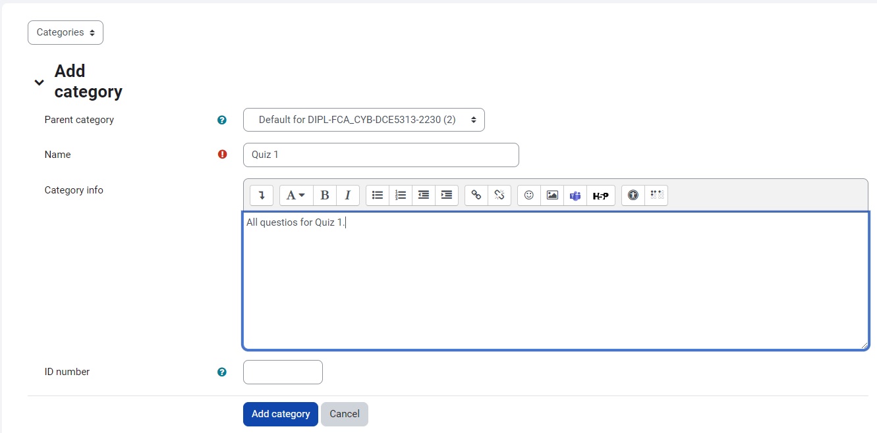Insert an image into category info
Screen dimensions: 877x433
(x=552, y=195)
